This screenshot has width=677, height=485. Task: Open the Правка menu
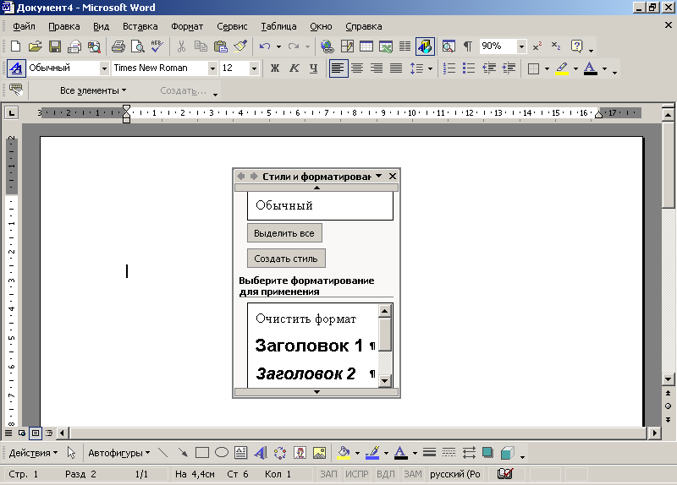[x=64, y=26]
